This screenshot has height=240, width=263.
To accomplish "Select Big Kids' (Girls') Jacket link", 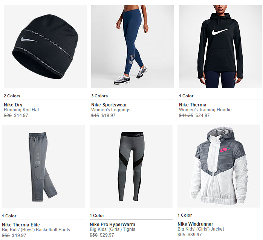I will click(x=200, y=229).
